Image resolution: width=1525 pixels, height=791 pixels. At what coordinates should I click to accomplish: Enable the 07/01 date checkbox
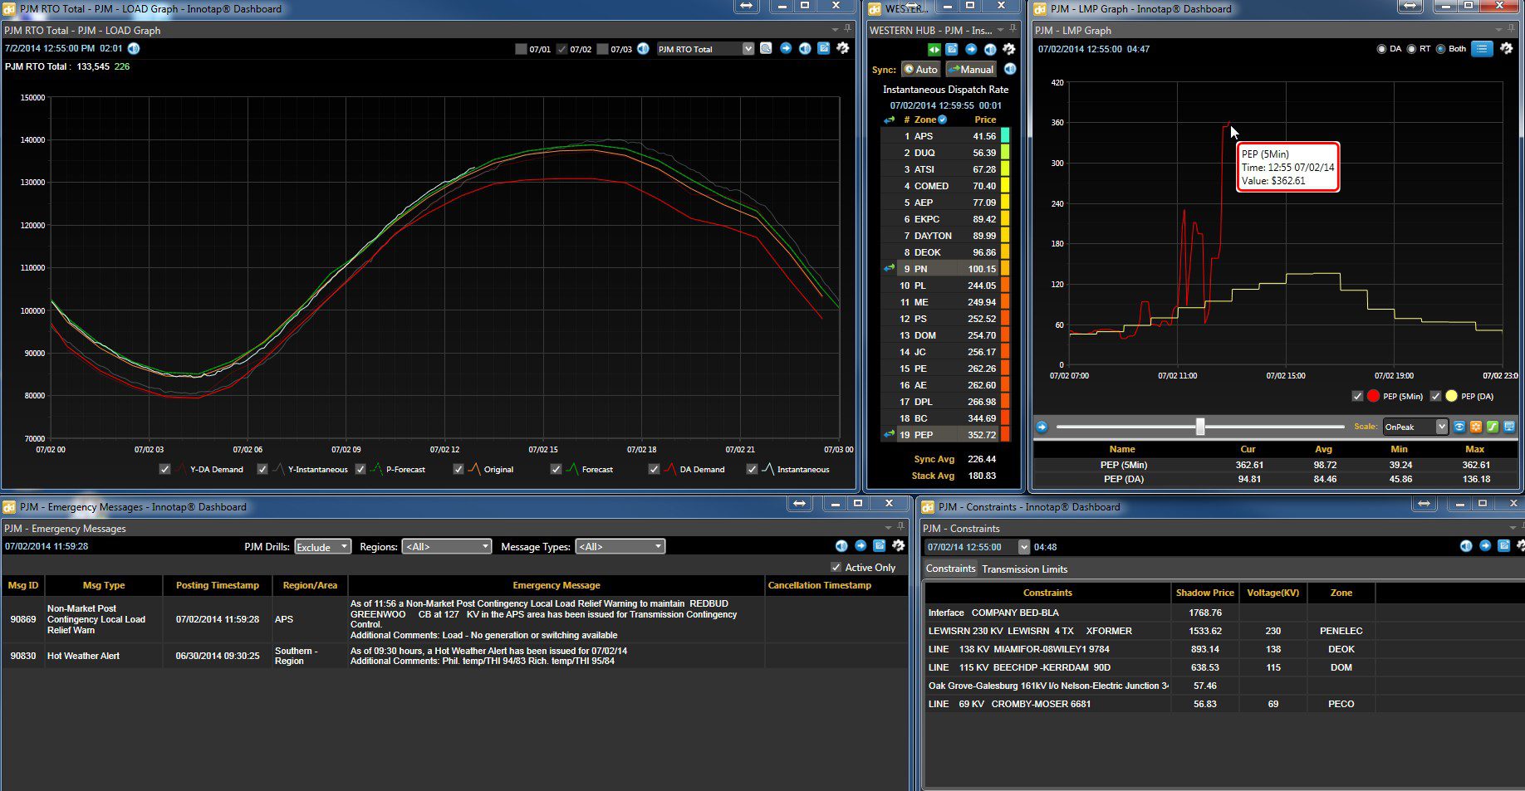(522, 49)
